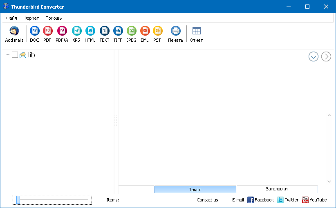Expand the lib tree node

[8, 55]
